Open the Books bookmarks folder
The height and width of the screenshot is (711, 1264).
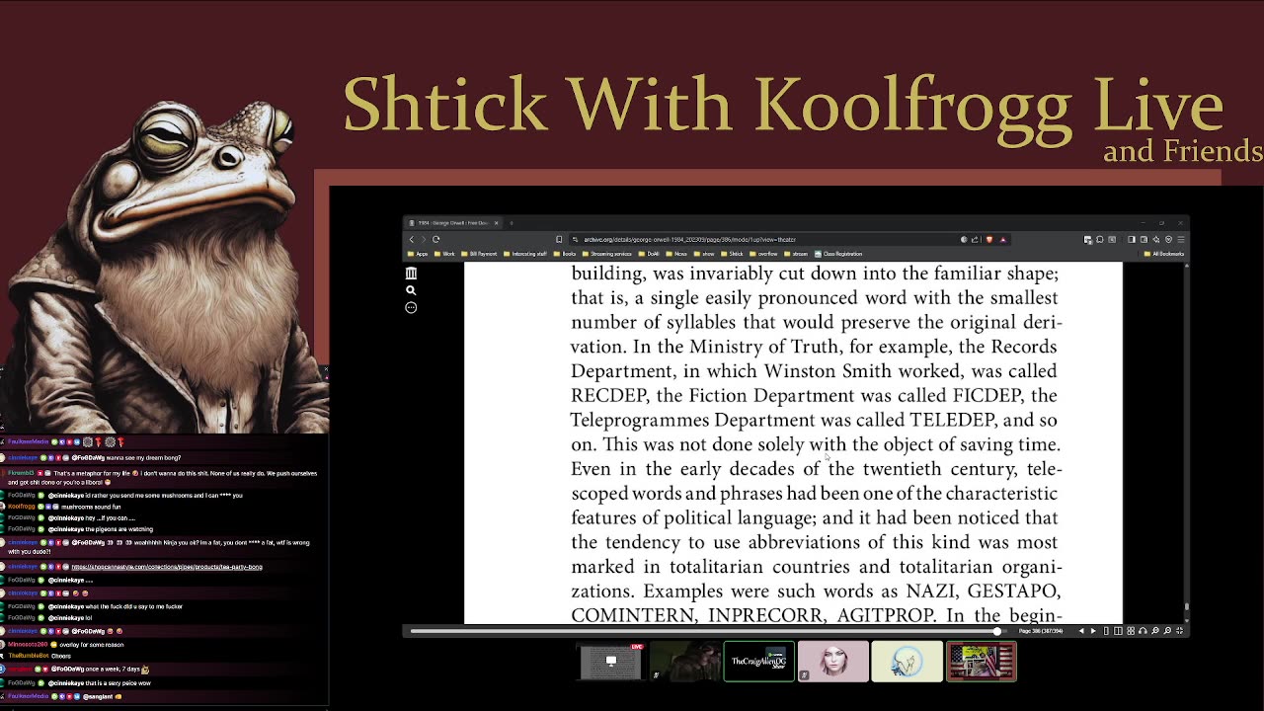pyautogui.click(x=565, y=254)
